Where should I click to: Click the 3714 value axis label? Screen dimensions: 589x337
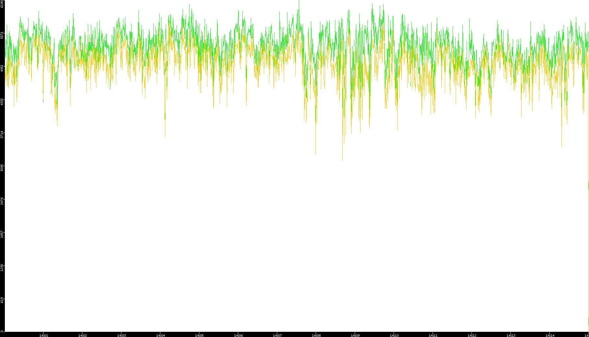2,135
